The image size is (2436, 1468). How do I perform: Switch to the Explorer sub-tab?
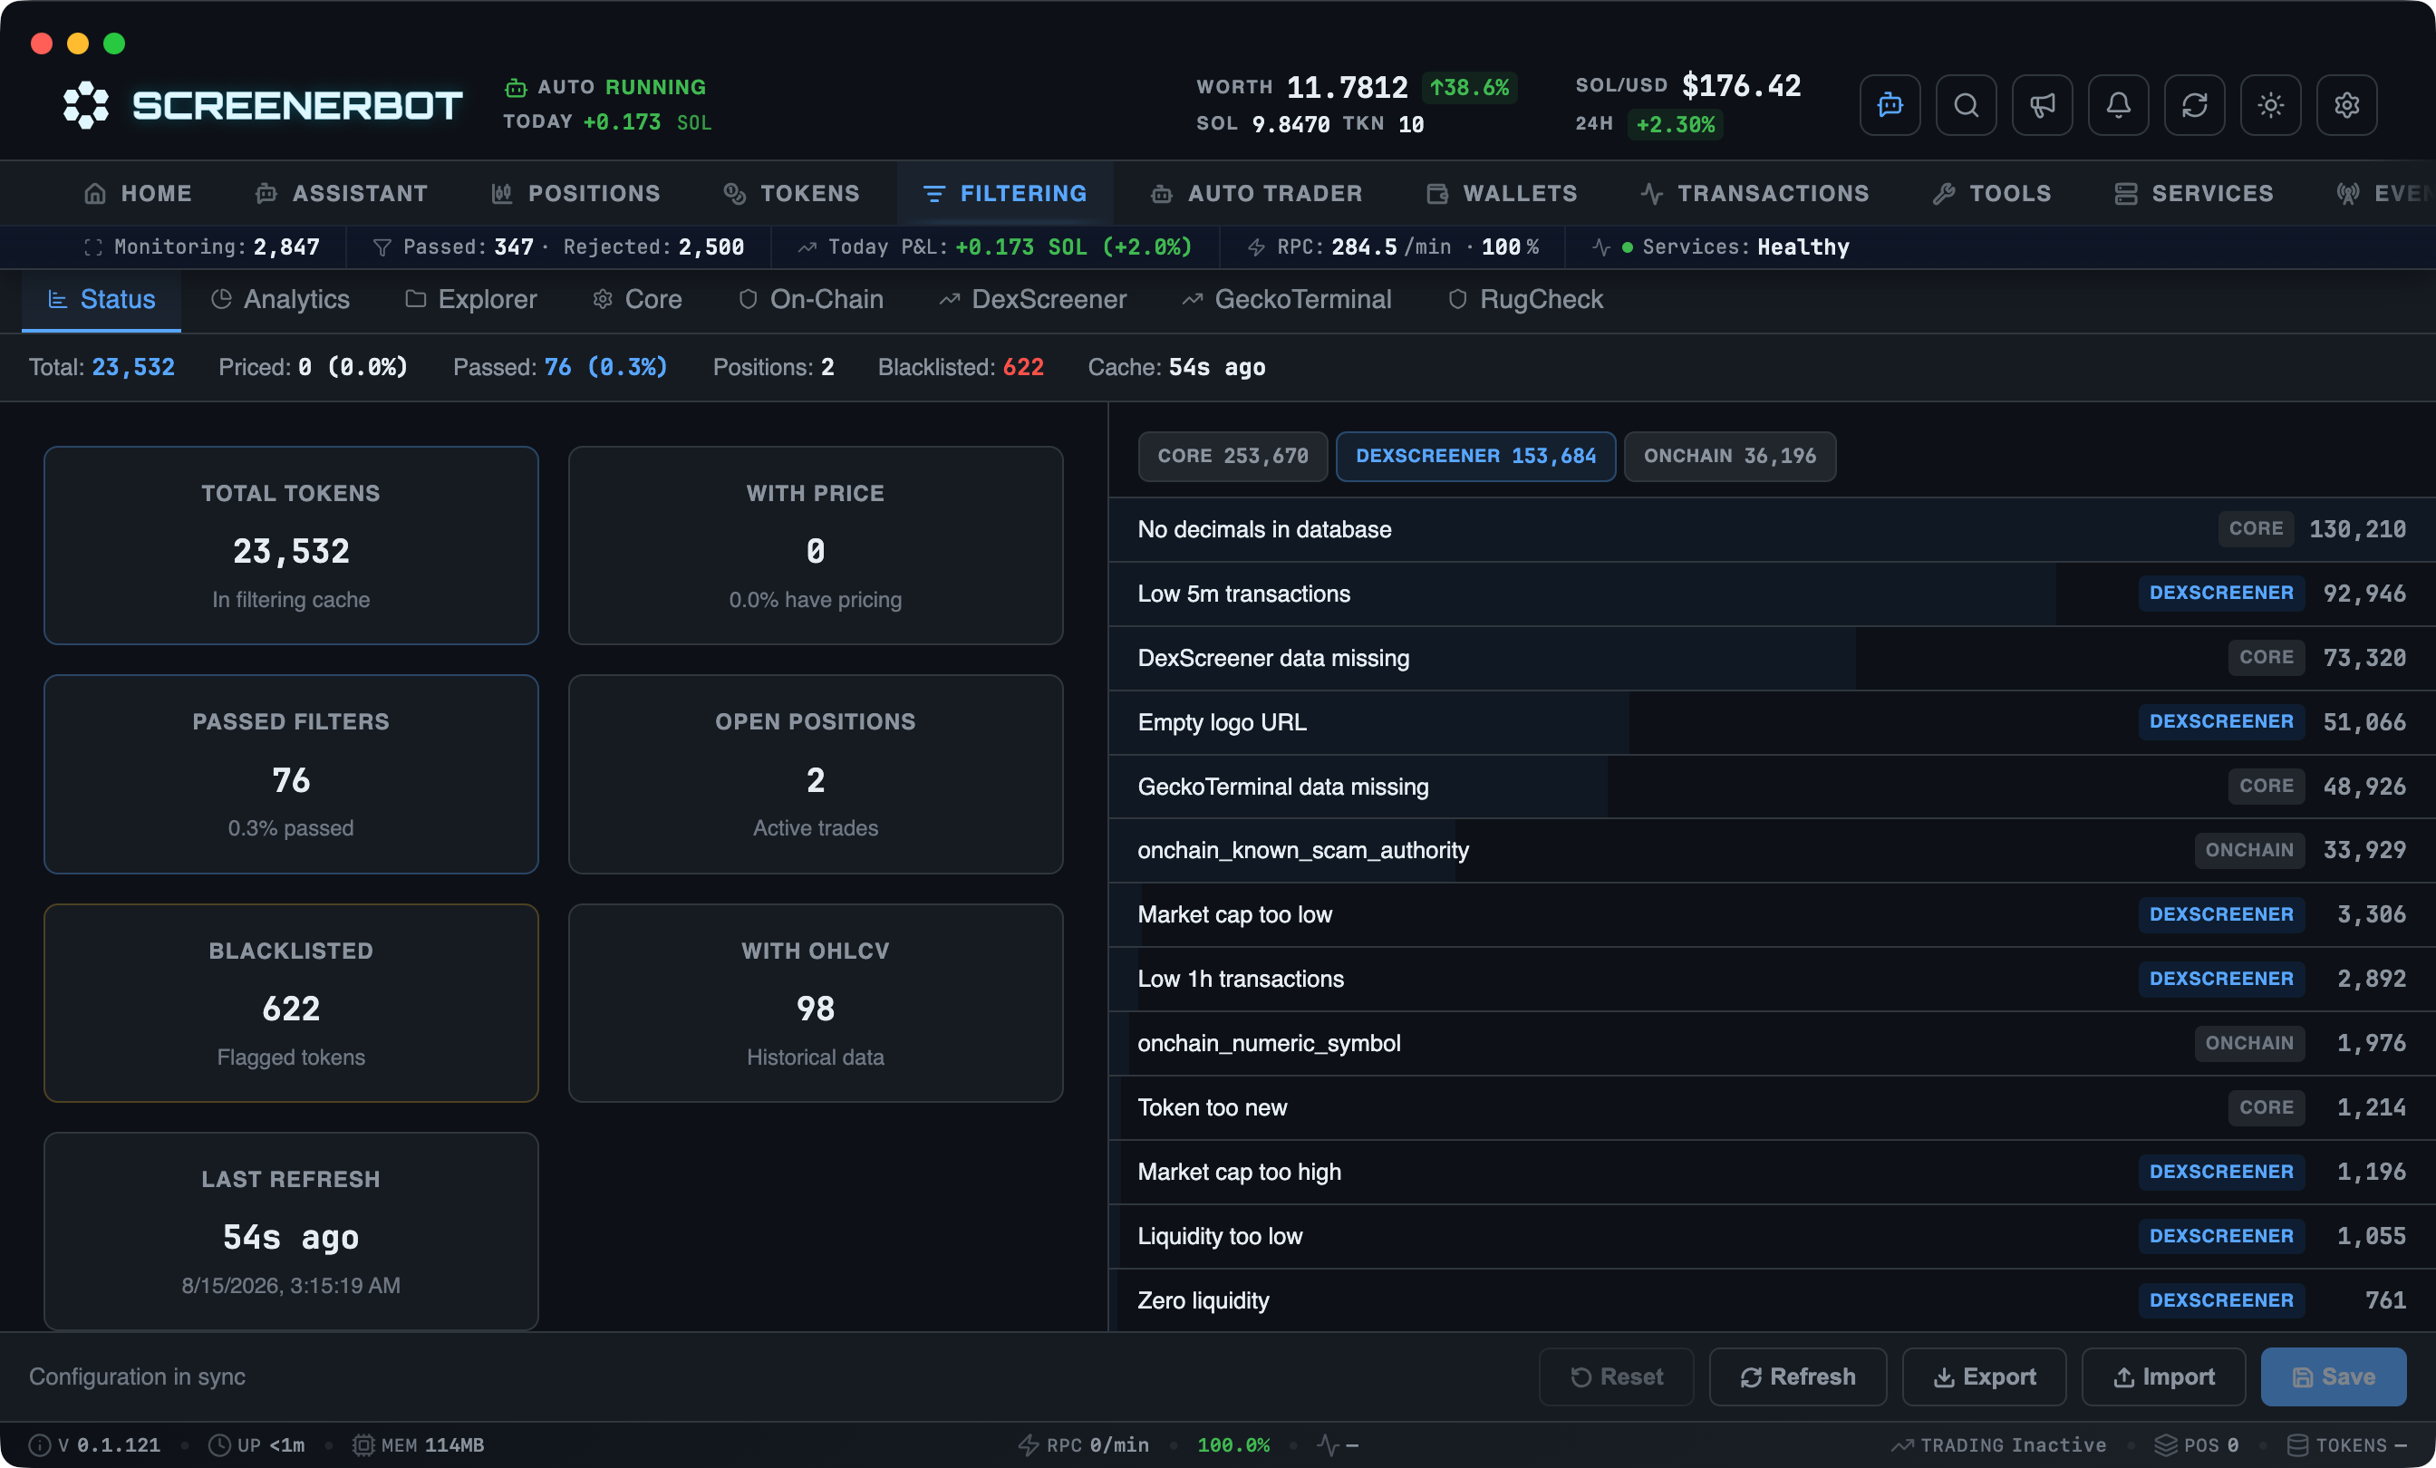click(x=470, y=300)
